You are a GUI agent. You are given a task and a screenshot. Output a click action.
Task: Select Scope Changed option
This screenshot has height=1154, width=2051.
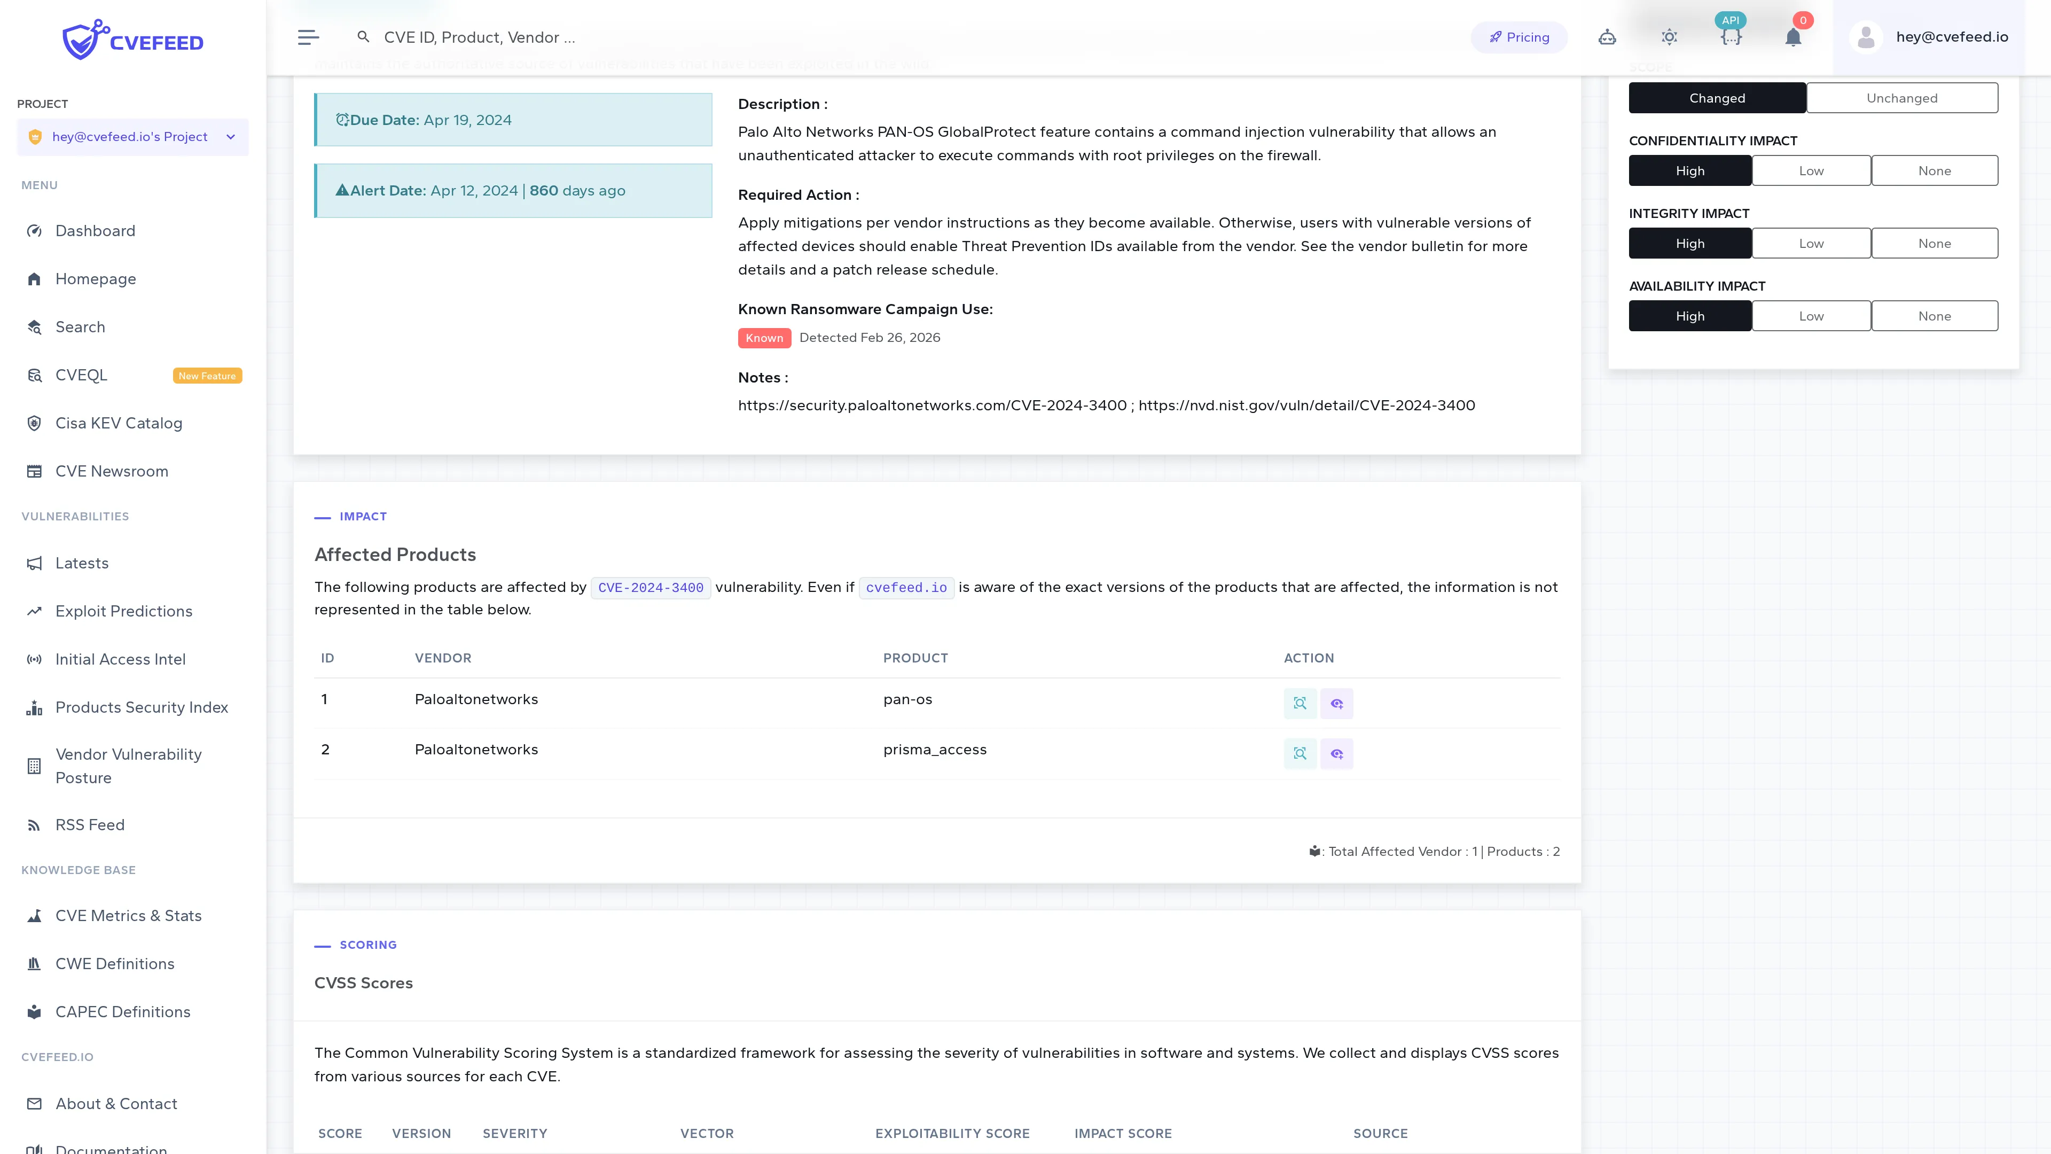click(1717, 98)
